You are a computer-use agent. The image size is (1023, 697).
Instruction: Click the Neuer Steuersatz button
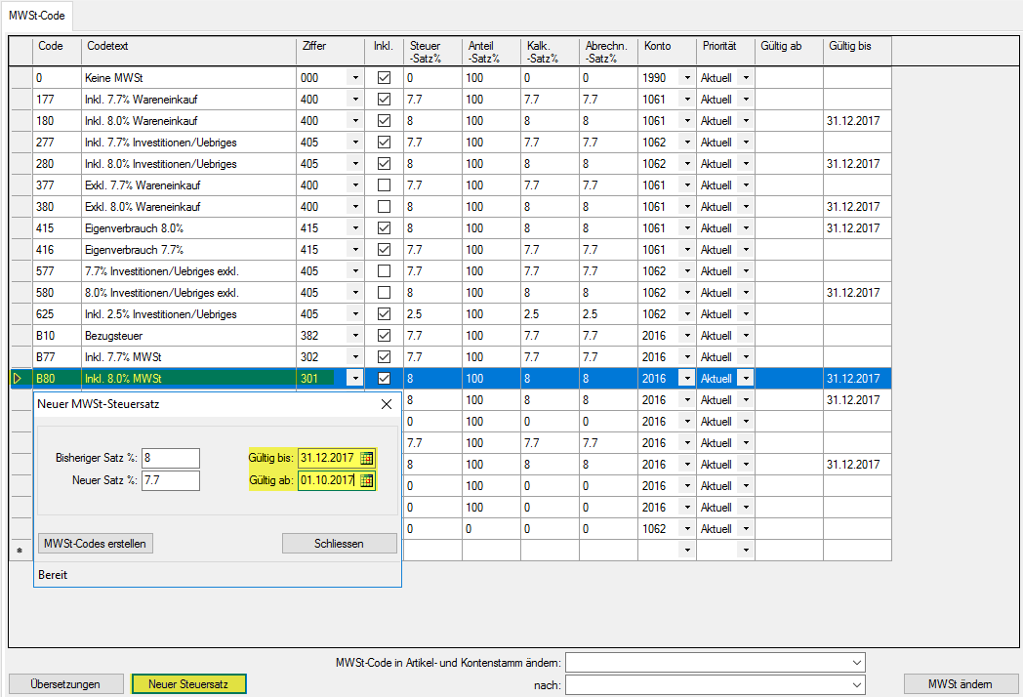pyautogui.click(x=188, y=684)
